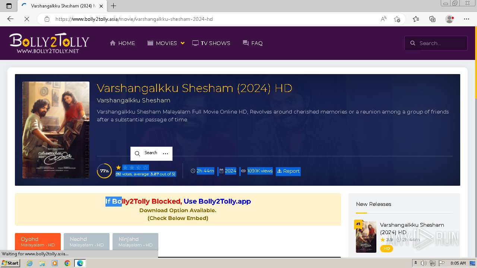
Task: Switch to the Neohd Malayalam - HD tab
Action: 86,242
